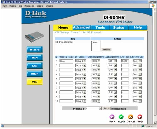Switch to the Home tab
This screenshot has width=157, height=129.
pyautogui.click(x=63, y=28)
